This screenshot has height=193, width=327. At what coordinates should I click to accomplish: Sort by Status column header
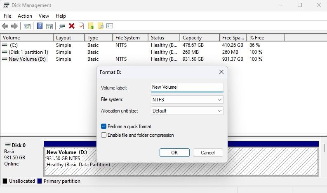coord(164,38)
